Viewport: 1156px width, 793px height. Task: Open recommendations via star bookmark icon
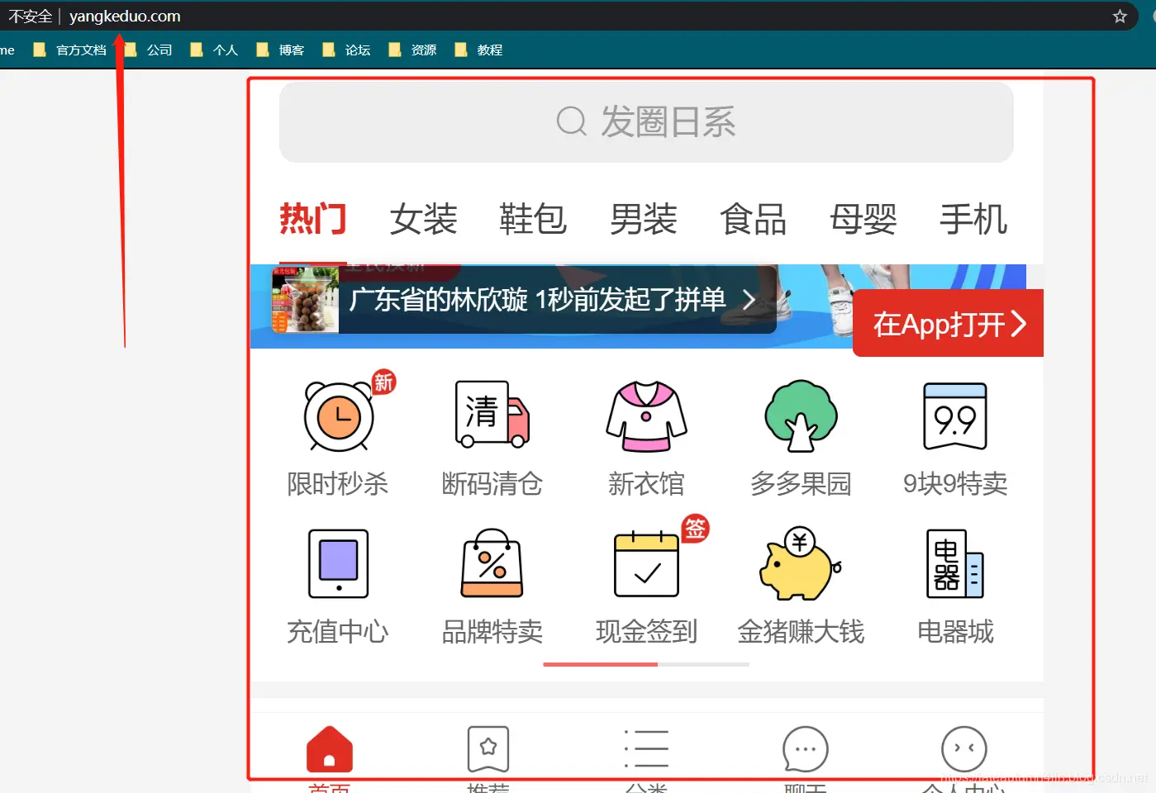[488, 748]
